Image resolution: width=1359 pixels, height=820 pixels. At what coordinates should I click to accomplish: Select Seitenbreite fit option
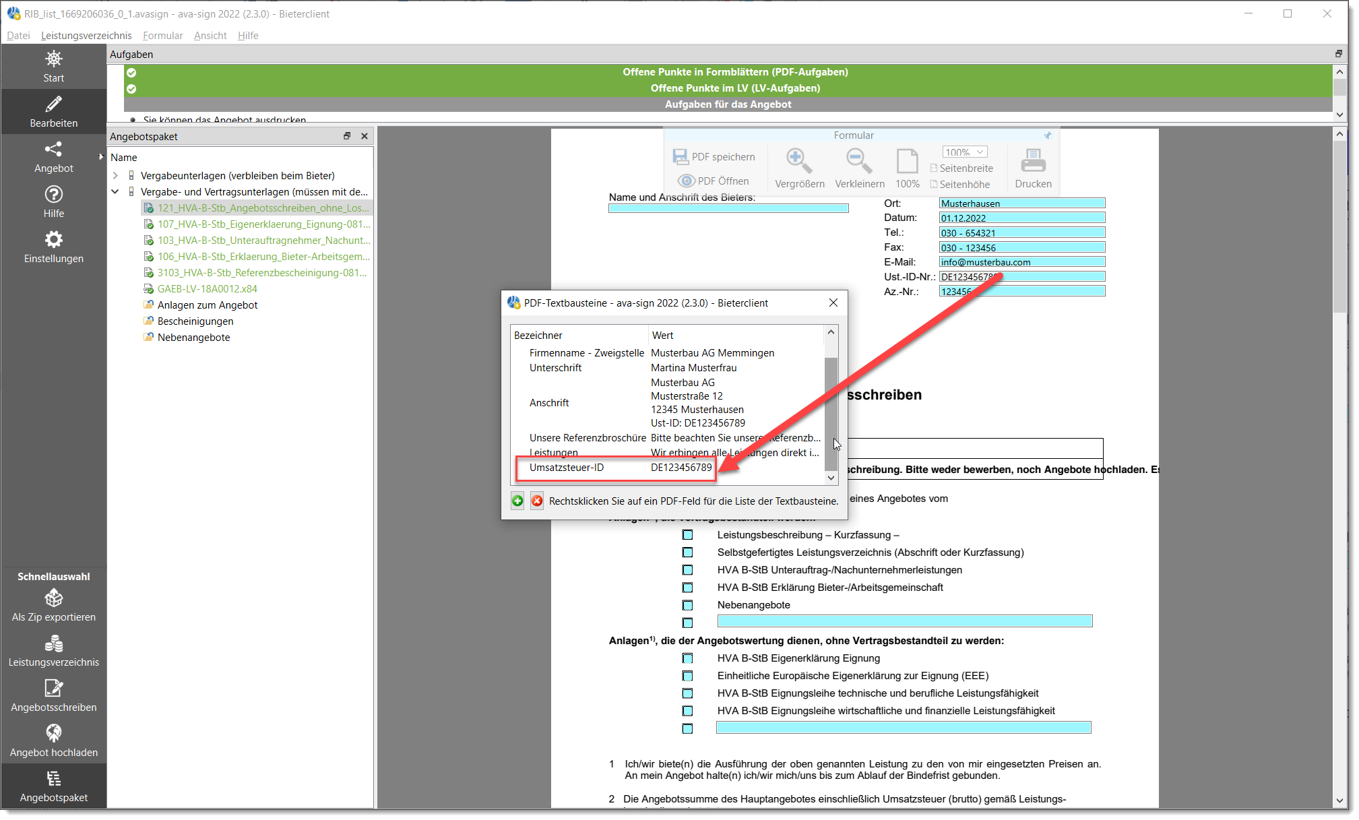961,168
